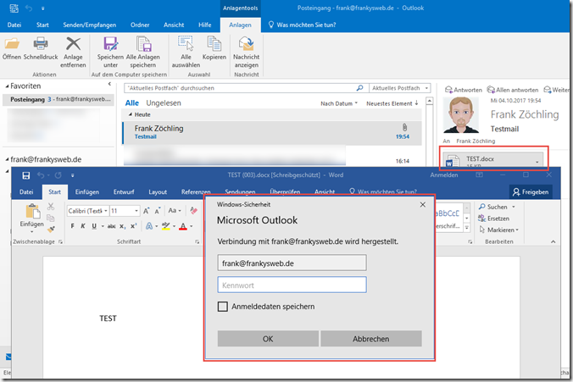Screen dimensions: 573x382
Task: Click the font color red A button
Action: click(183, 226)
